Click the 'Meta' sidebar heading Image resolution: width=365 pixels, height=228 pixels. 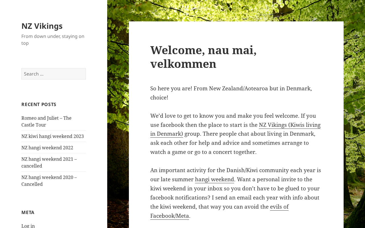[x=28, y=212]
